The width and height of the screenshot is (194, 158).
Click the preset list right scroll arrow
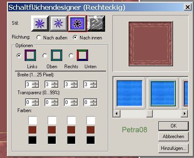184,113
